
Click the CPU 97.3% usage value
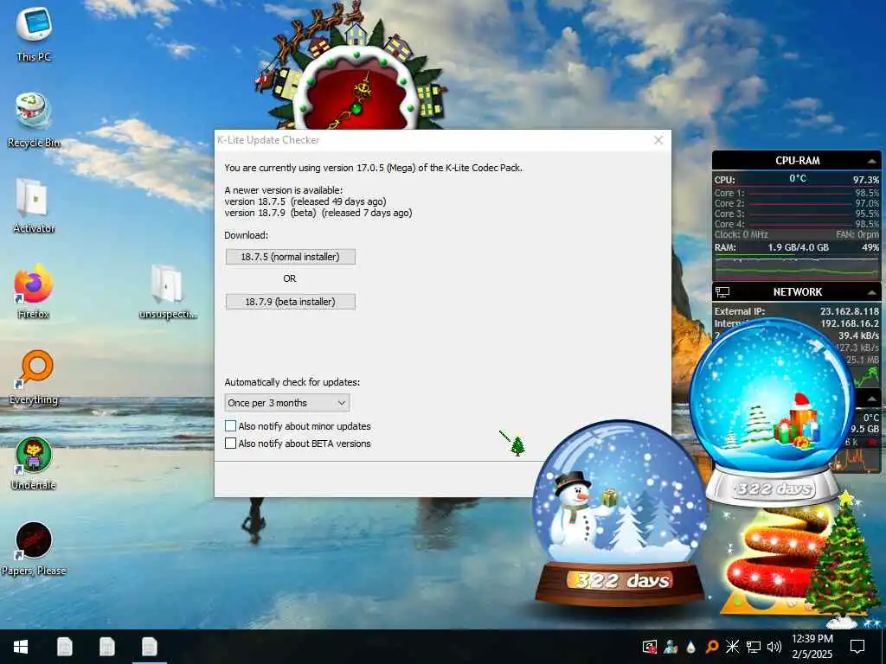(x=865, y=180)
